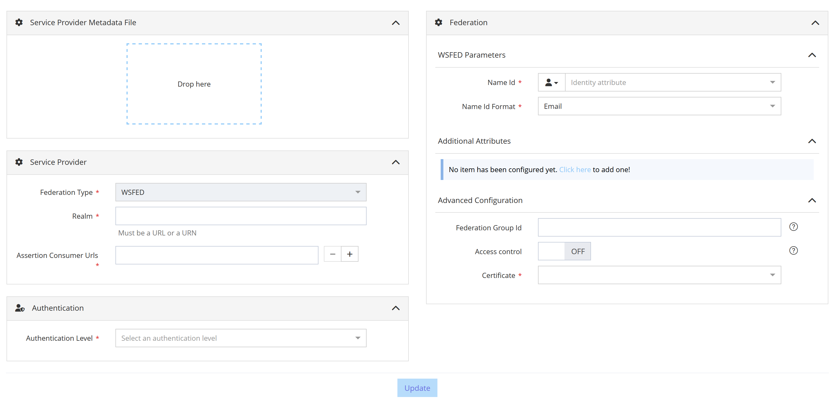Open the Name Id user type selector icon
Screen dimensions: 837x400
pos(551,83)
